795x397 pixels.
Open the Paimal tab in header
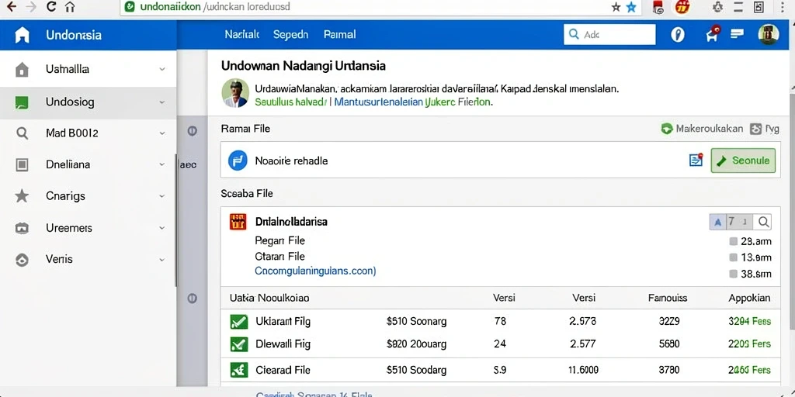tap(340, 34)
